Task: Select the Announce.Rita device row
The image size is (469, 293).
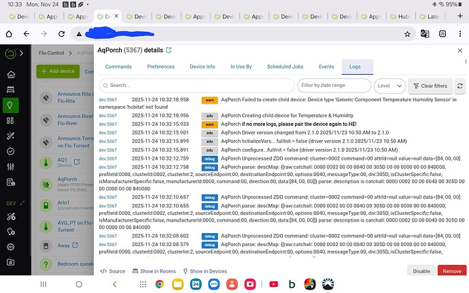Action: [65, 98]
